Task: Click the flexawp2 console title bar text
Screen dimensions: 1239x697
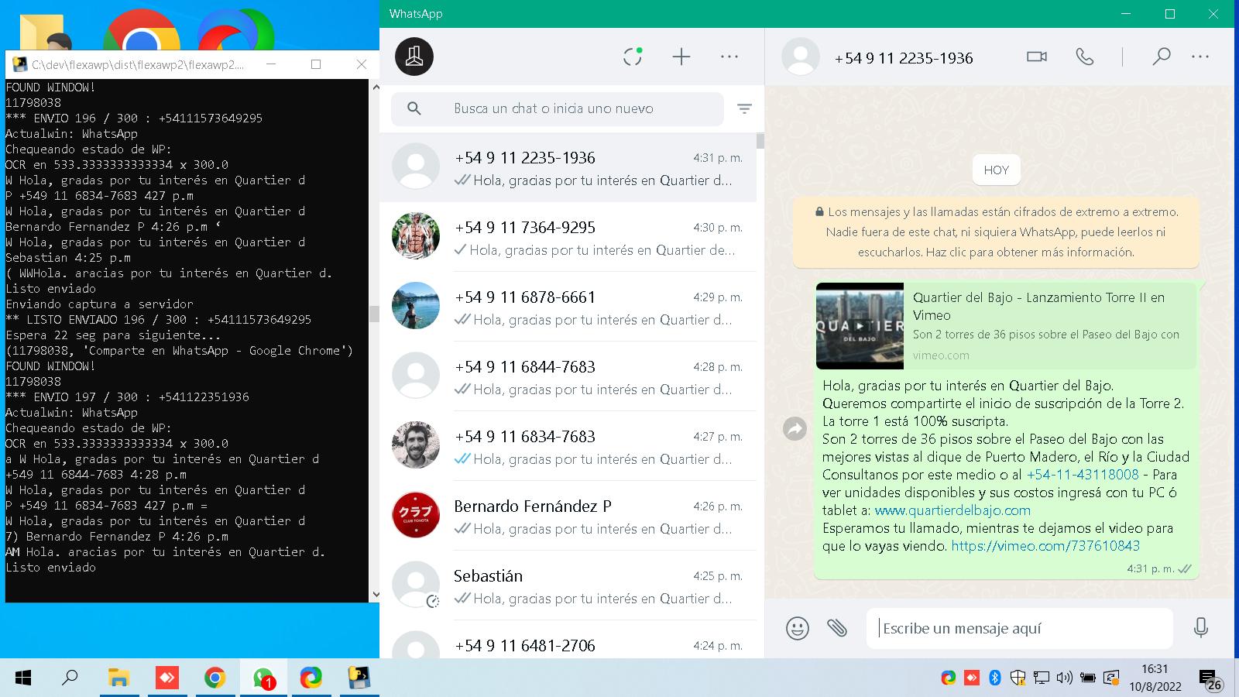Action: point(138,65)
